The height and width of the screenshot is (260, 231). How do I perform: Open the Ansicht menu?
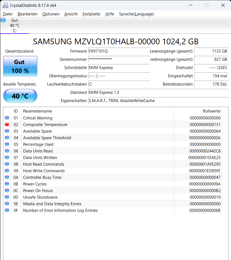click(71, 14)
